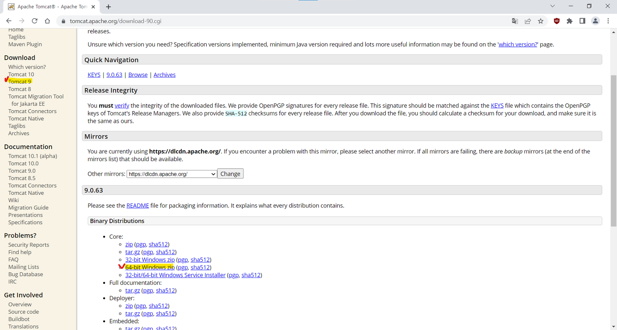Open Source code link

point(24,312)
